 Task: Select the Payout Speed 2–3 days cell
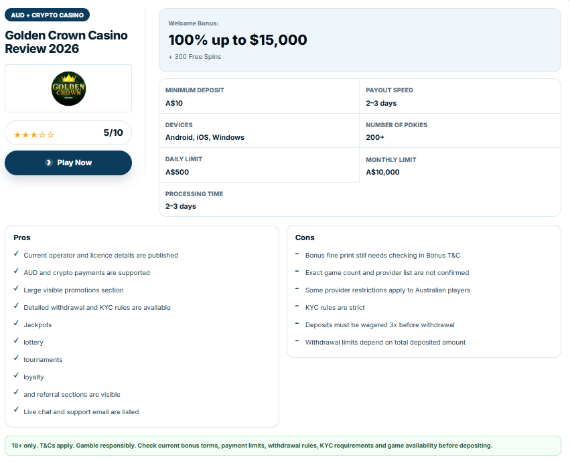(460, 96)
